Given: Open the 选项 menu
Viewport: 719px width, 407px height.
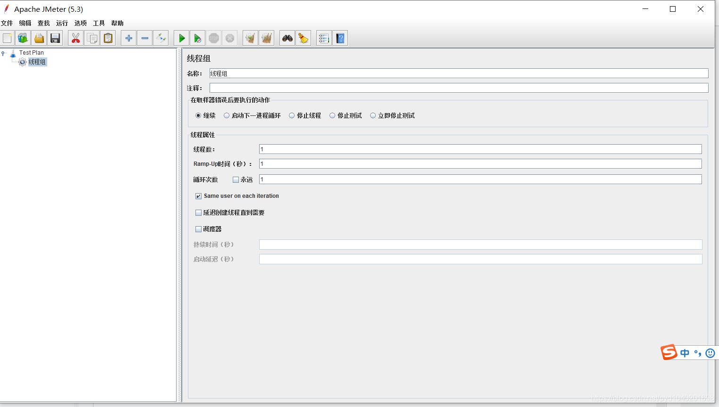Looking at the screenshot, I should coord(80,23).
